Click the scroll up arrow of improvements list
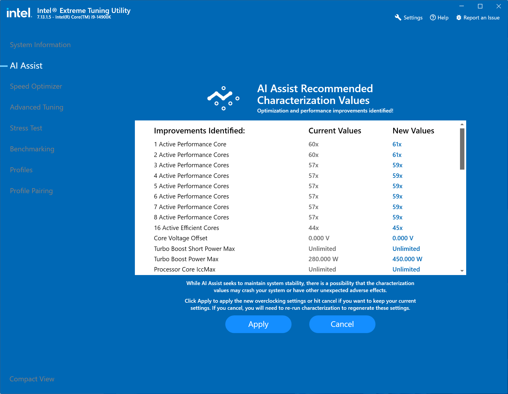 462,124
